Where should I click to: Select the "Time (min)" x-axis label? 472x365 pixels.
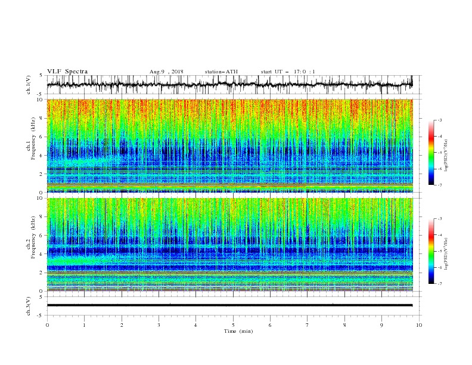[238, 331]
